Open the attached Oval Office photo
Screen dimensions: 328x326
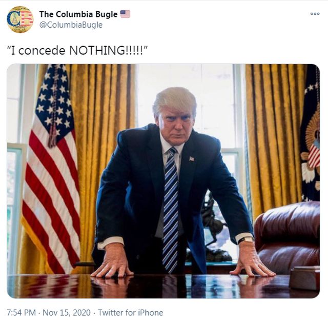click(163, 181)
